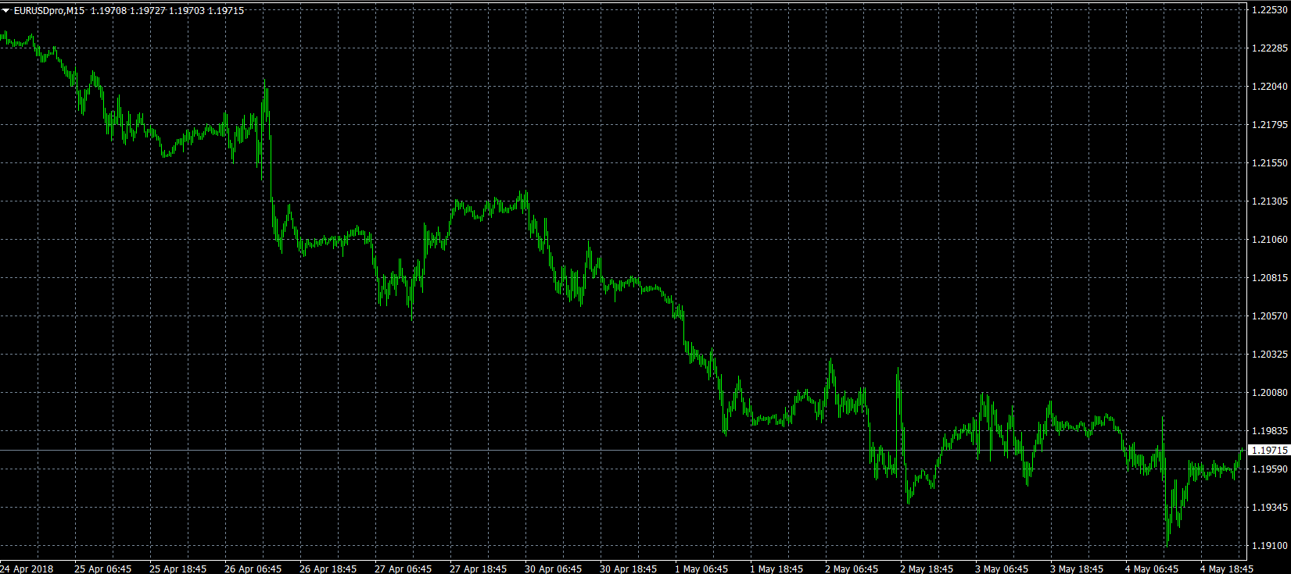This screenshot has height=574, width=1291.
Task: Click the 24 Apr 2018 date label
Action: coord(27,569)
